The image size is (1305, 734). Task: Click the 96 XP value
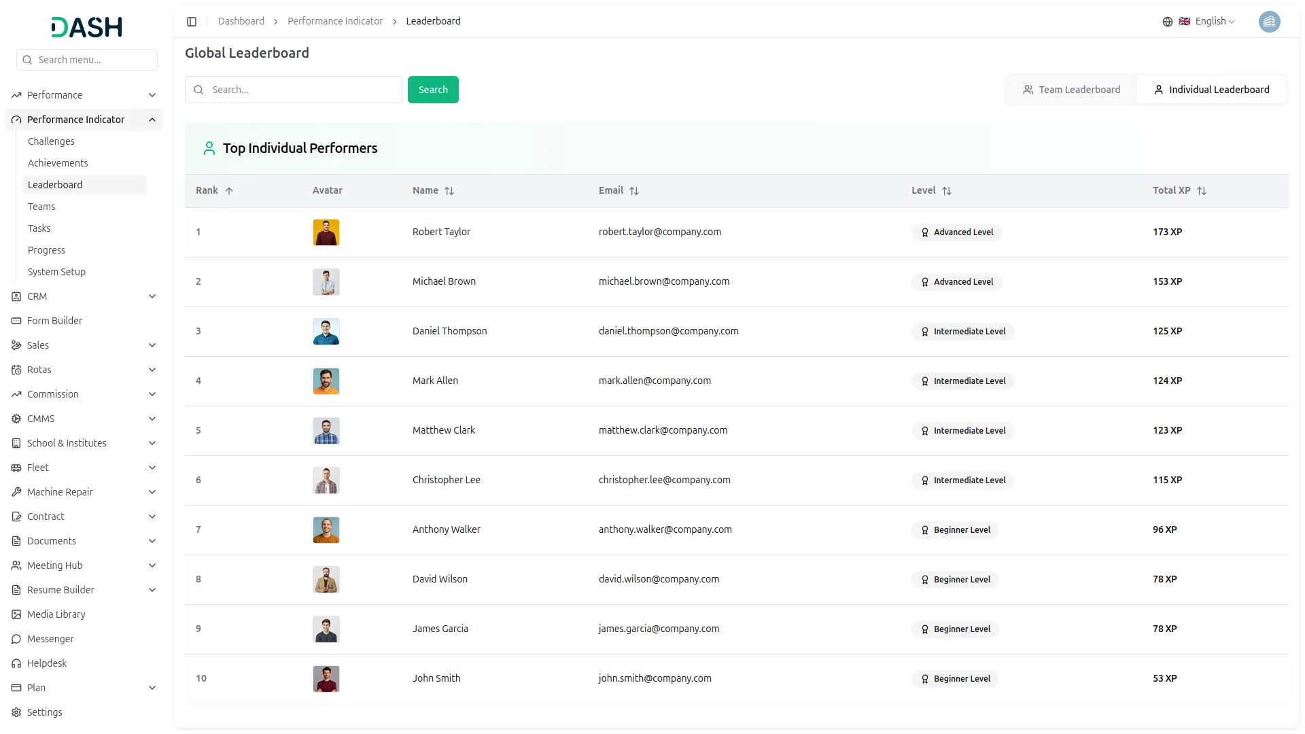point(1164,529)
